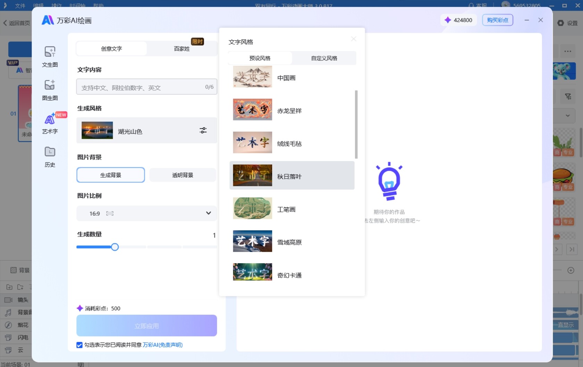Click the skip-to-end arrow in background window
Image resolution: width=583 pixels, height=367 pixels.
[x=572, y=249]
